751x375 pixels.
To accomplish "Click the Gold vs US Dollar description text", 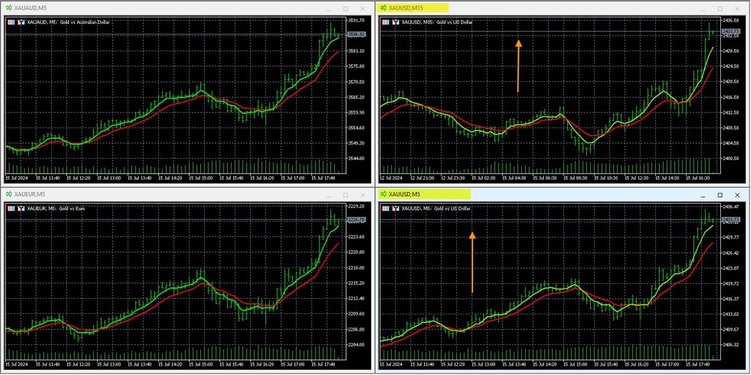I will (454, 22).
